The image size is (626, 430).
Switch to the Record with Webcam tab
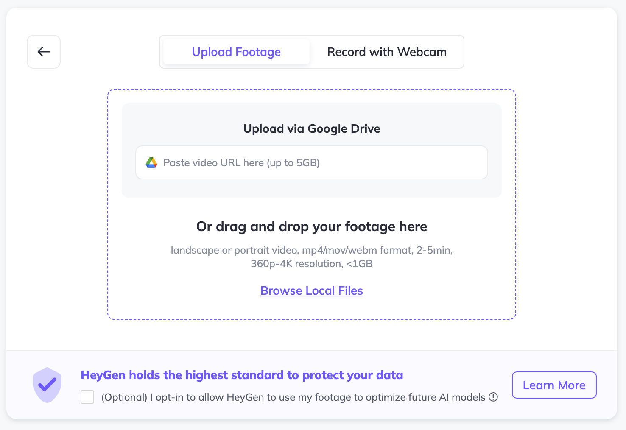point(386,52)
